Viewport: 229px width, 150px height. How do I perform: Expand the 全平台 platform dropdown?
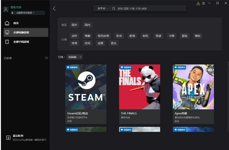pos(103,9)
